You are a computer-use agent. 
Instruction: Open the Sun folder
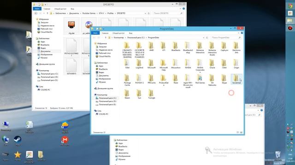[x=139, y=94]
